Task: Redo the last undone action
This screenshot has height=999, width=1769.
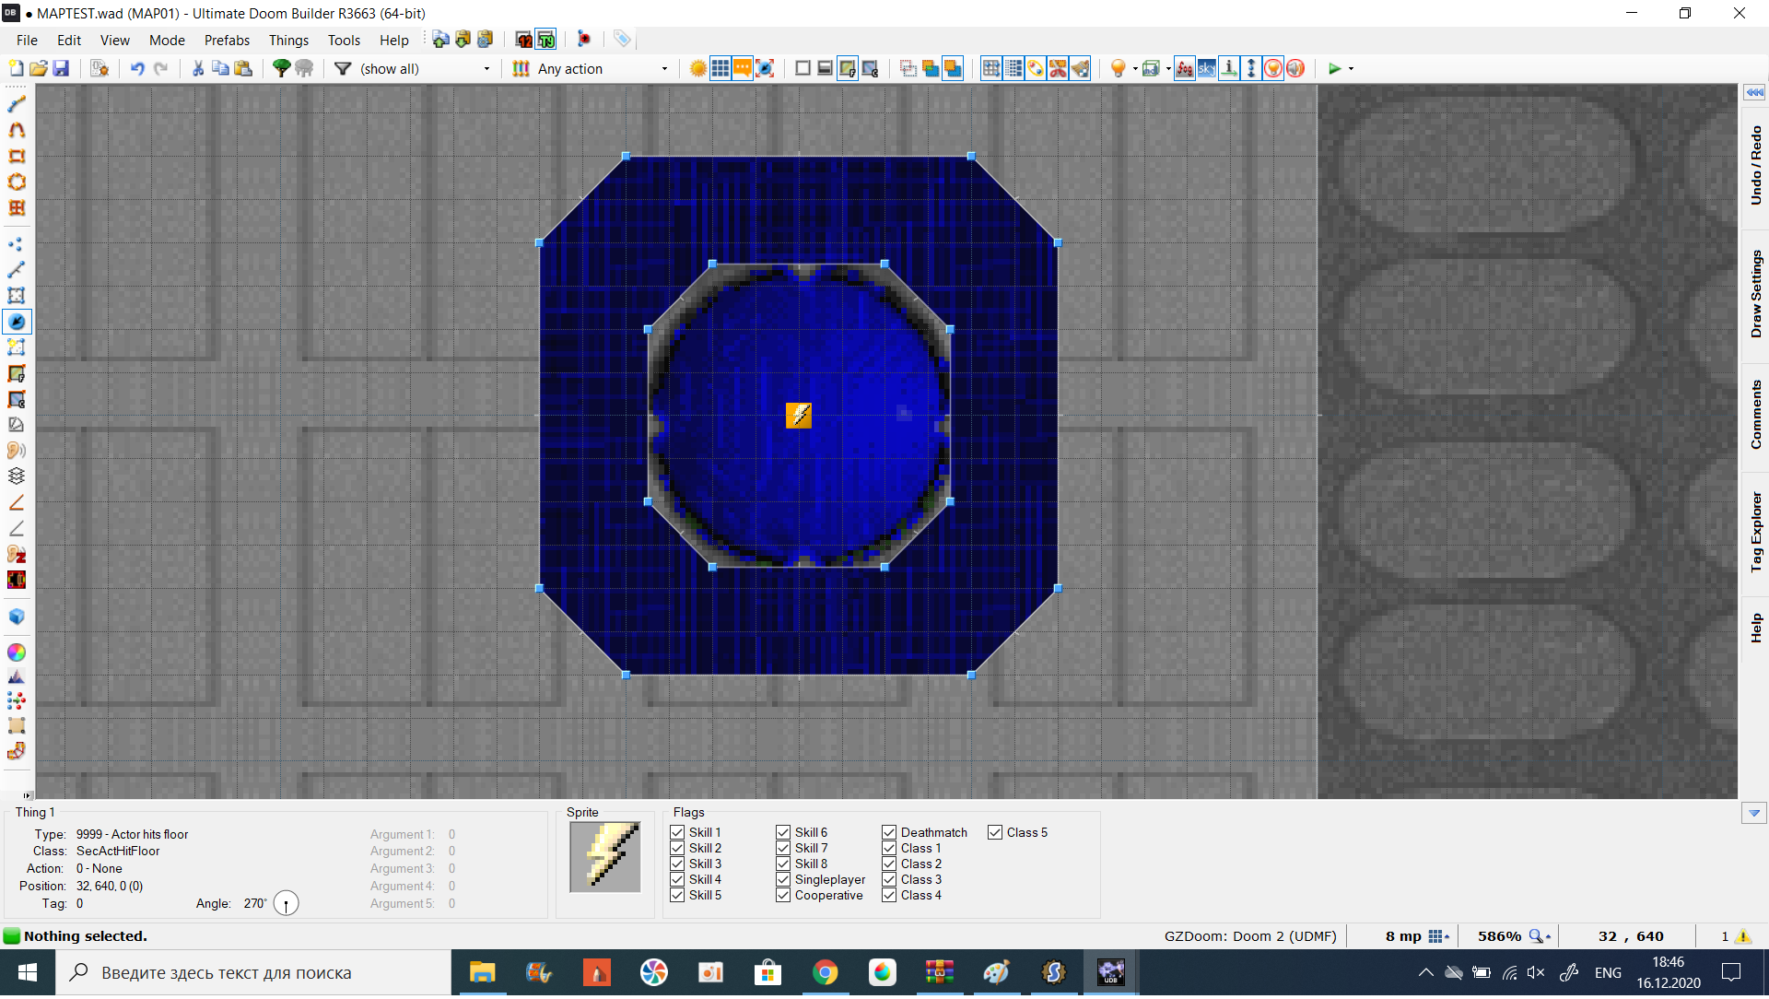Action: [x=161, y=68]
